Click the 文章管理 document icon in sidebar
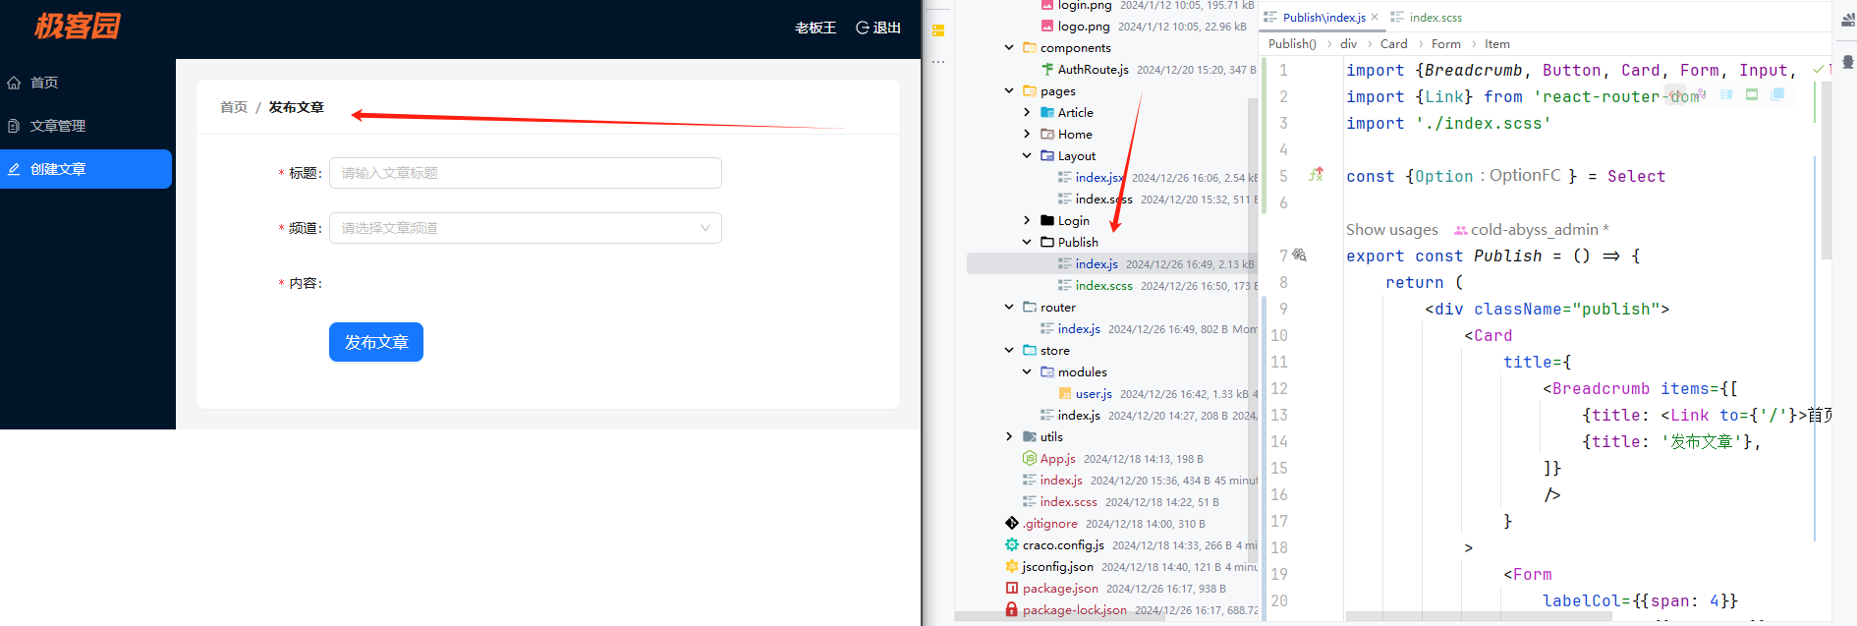The height and width of the screenshot is (626, 1857). click(x=14, y=126)
